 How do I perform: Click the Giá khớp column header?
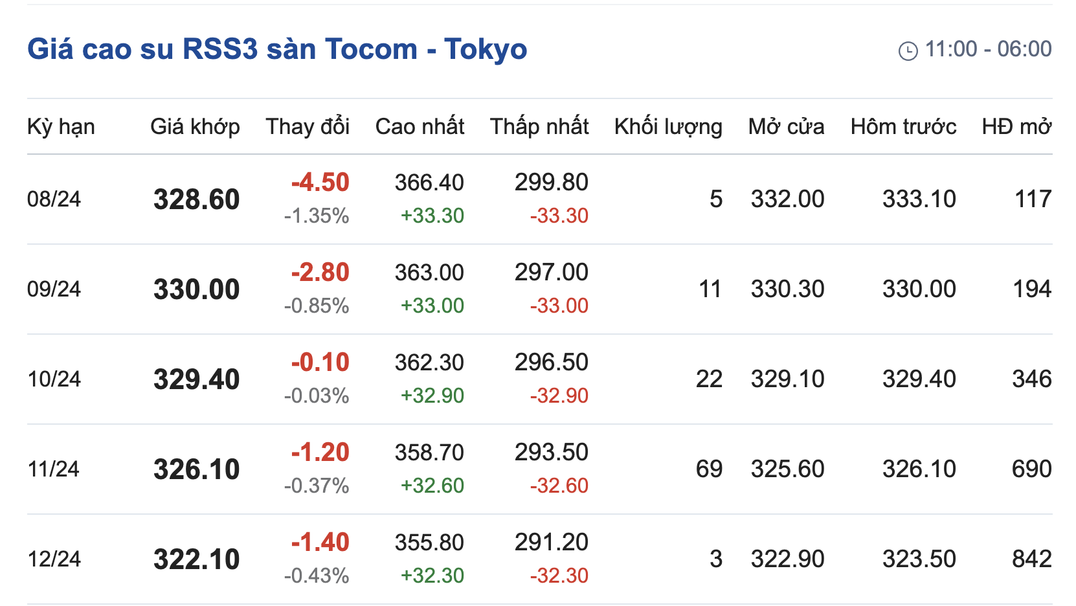click(x=195, y=127)
